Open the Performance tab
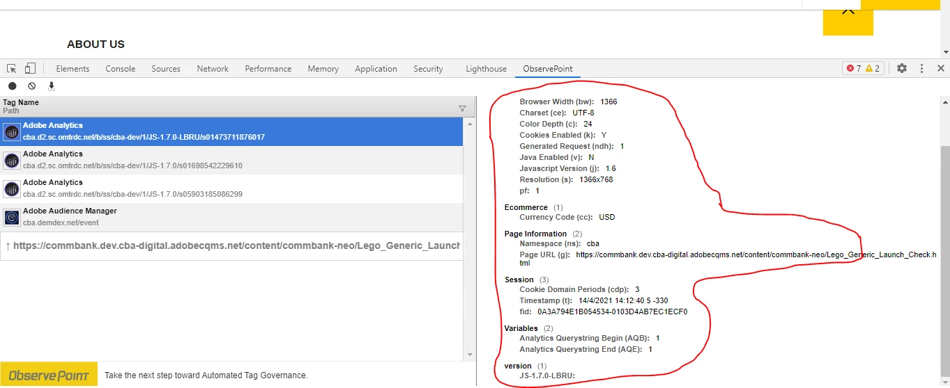 point(268,69)
